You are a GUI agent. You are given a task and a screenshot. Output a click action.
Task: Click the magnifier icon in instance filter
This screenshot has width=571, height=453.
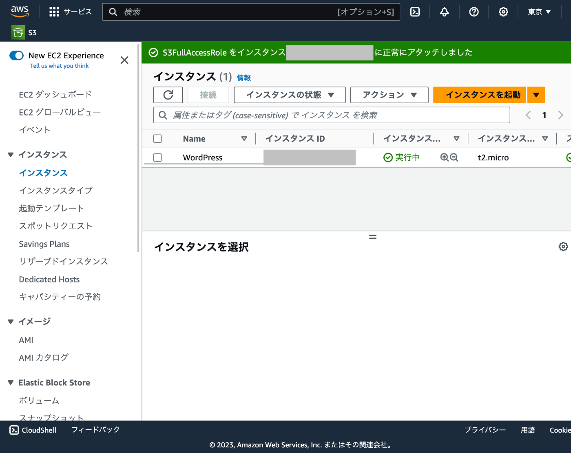pos(163,115)
